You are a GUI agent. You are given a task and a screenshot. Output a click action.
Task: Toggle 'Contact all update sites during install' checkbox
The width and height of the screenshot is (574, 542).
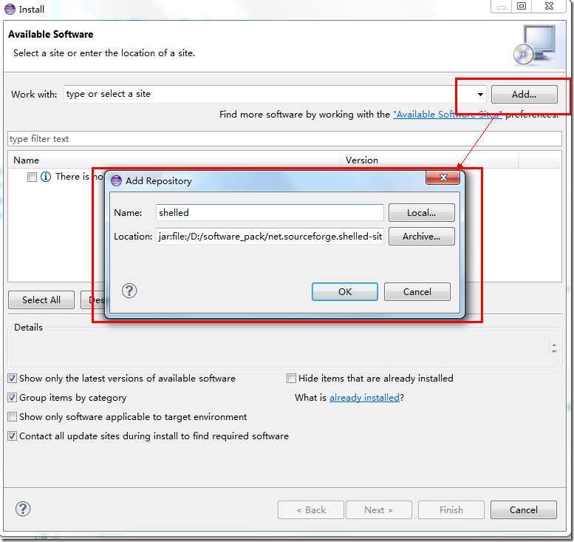[12, 436]
